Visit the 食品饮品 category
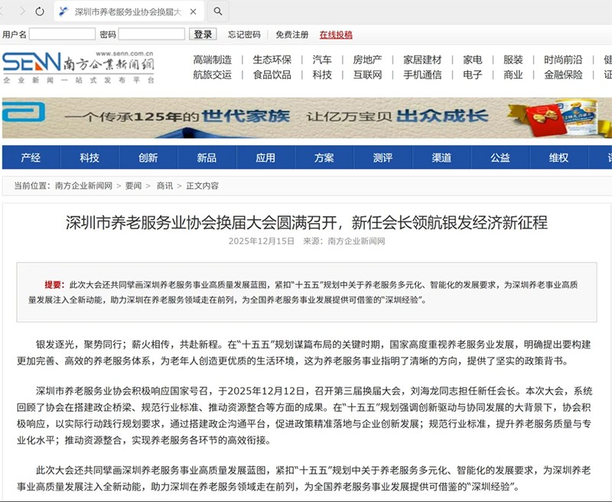This screenshot has height=502, width=612. click(272, 74)
